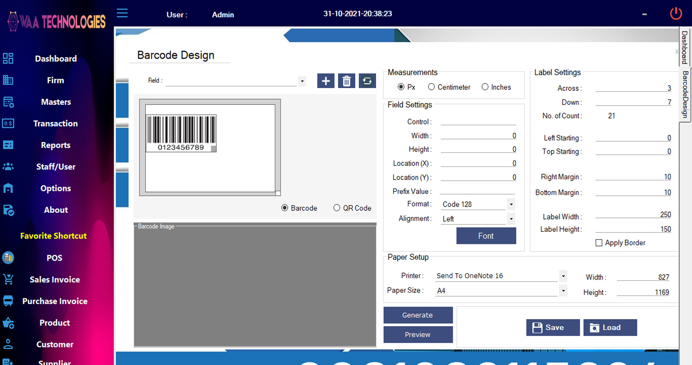Open Transaction menu item
The height and width of the screenshot is (365, 692).
click(x=56, y=123)
